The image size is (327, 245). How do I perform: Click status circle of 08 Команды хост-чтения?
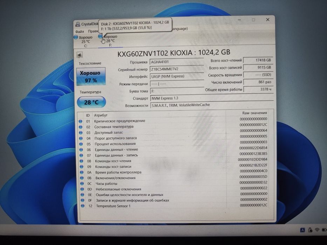(x=82, y=161)
